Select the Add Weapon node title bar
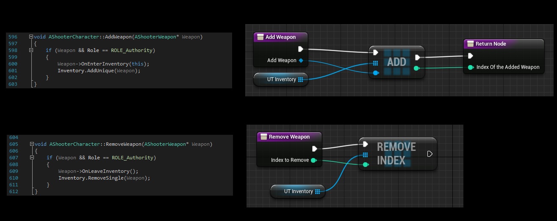Image resolution: width=557 pixels, height=221 pixels. tap(280, 37)
